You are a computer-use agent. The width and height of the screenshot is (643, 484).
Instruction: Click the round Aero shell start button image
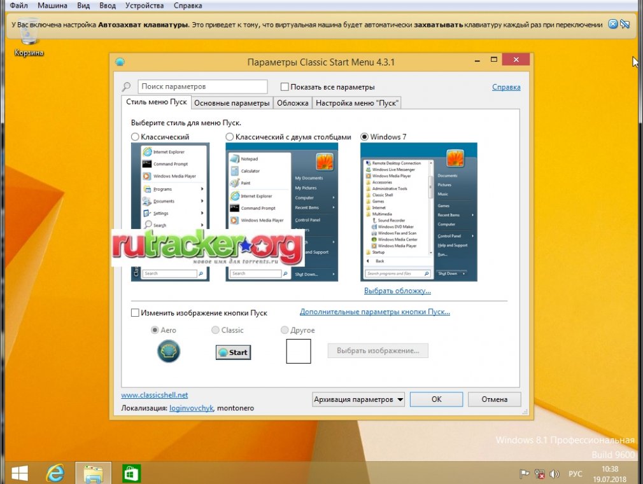coord(169,351)
